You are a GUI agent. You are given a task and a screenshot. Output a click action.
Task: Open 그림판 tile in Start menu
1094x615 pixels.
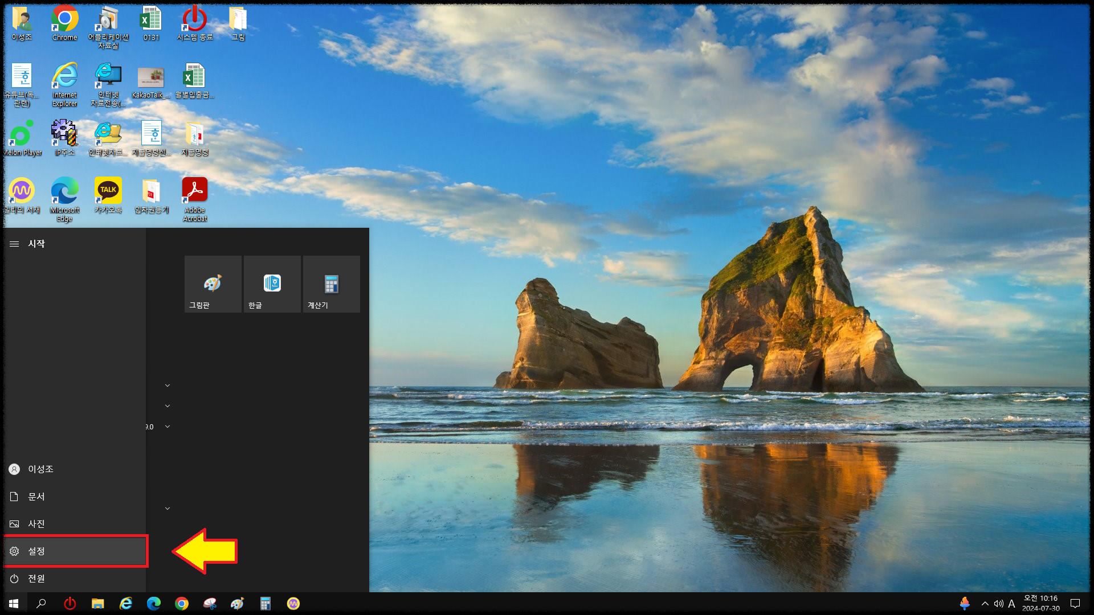click(213, 284)
